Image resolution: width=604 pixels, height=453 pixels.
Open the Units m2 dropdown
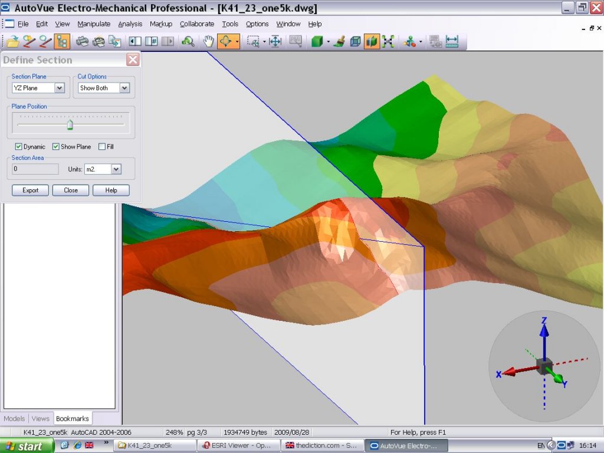116,169
